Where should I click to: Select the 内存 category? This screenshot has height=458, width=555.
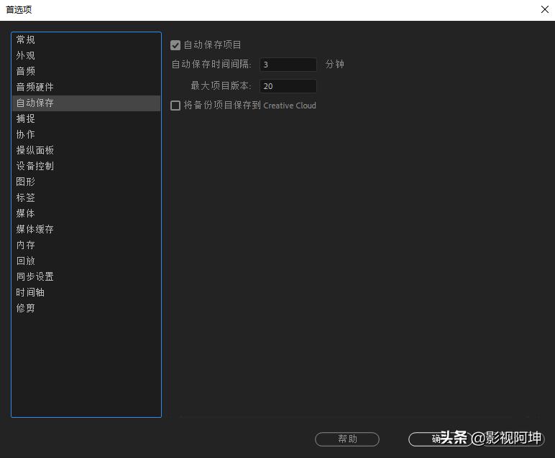tap(86, 245)
